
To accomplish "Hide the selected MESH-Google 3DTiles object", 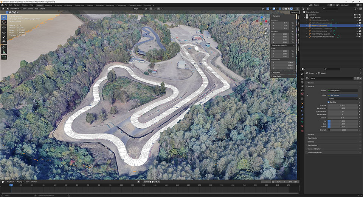I will tap(357, 26).
